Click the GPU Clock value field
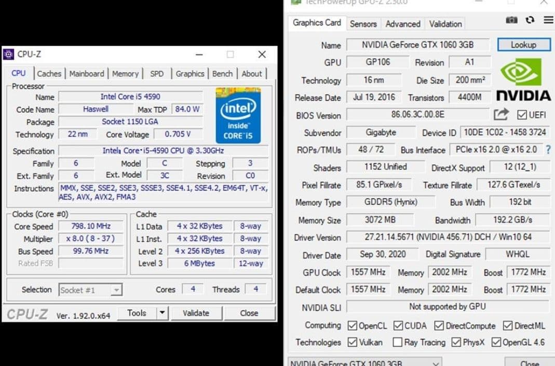The width and height of the screenshot is (555, 366). point(368,272)
